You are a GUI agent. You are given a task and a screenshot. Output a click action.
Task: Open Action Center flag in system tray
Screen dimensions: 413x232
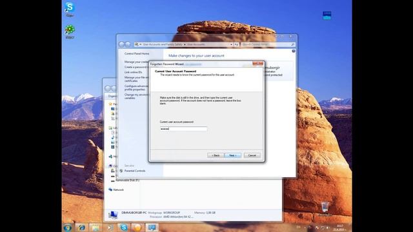coord(317,227)
